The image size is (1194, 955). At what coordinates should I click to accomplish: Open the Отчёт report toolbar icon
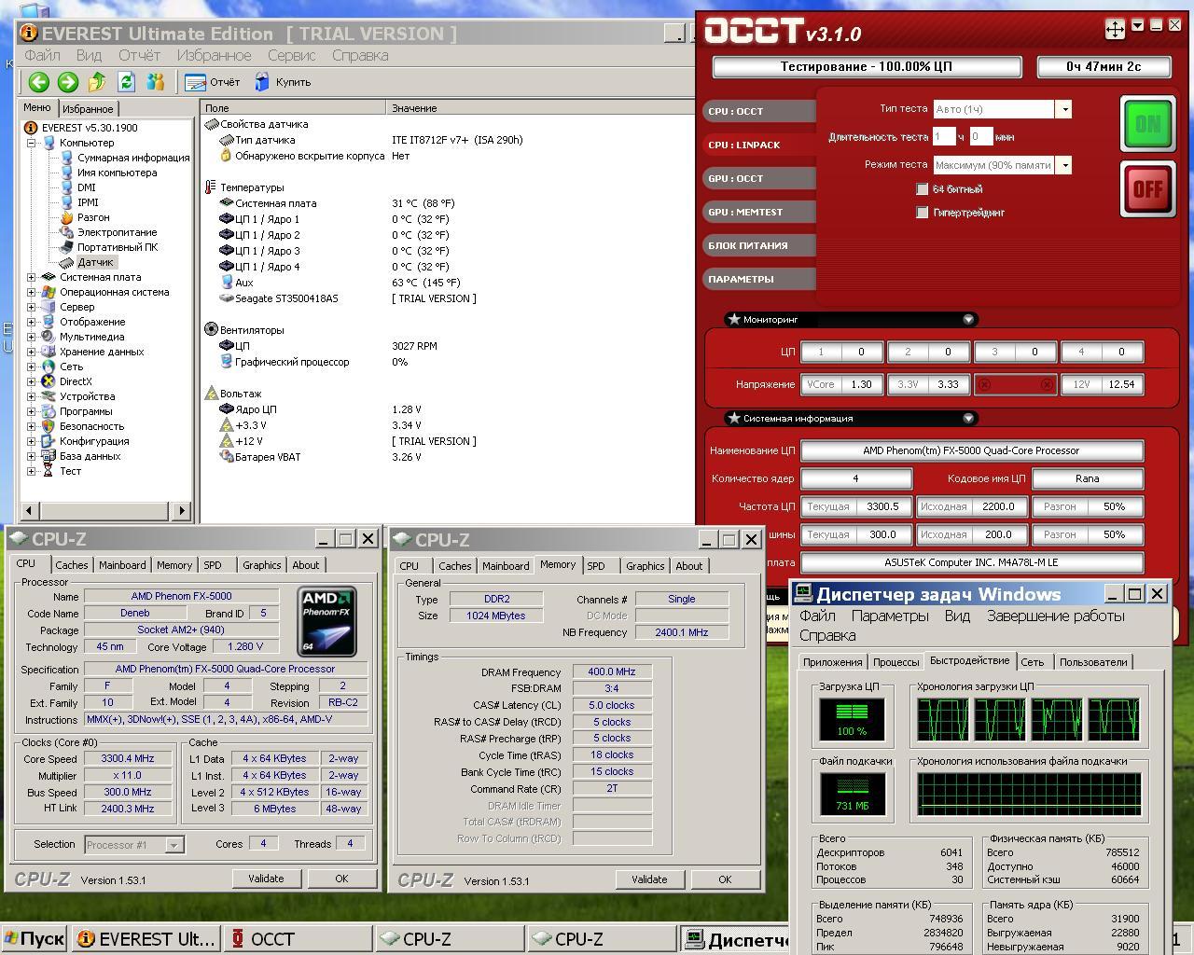[x=213, y=82]
